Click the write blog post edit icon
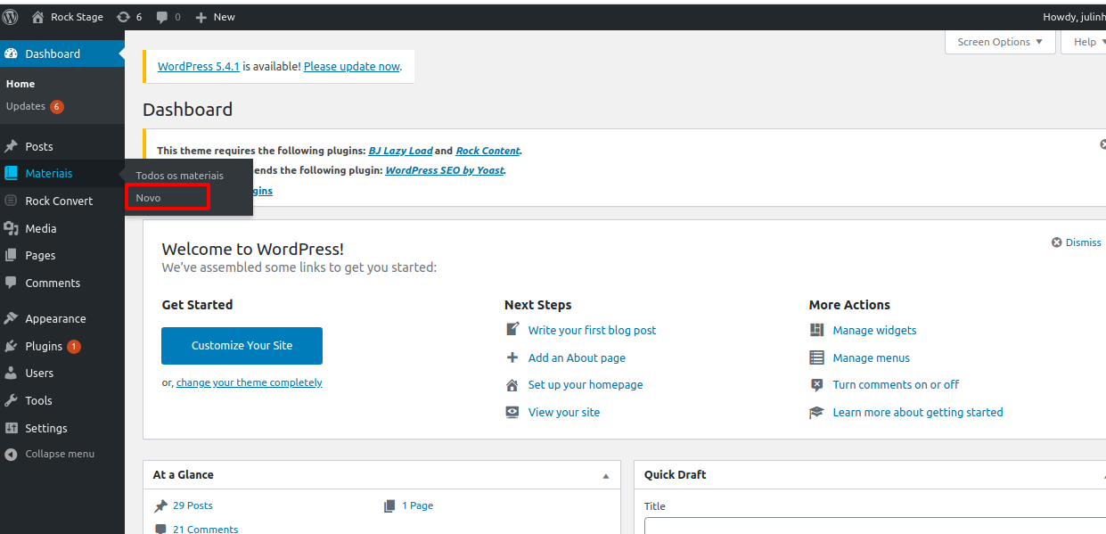Screen dimensions: 1106x534 pos(512,330)
